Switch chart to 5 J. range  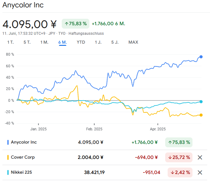(115, 42)
